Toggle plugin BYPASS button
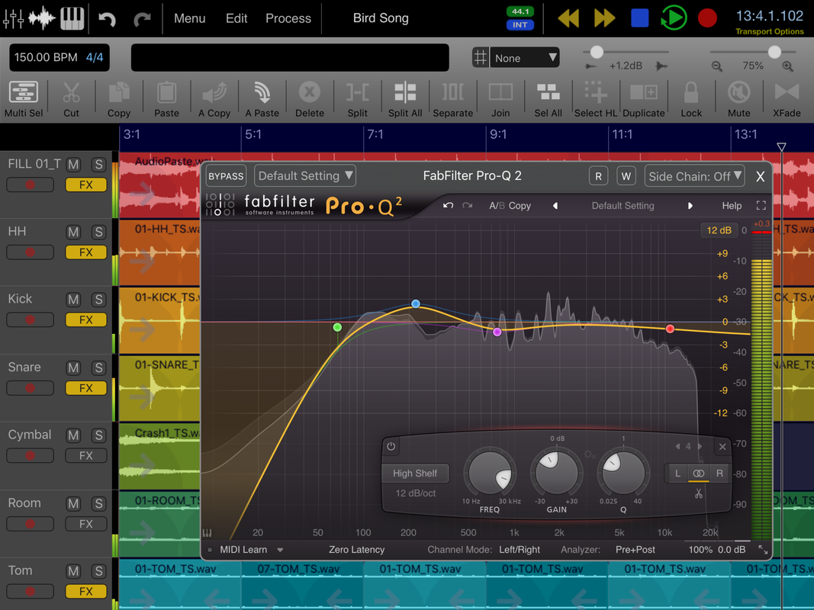The image size is (814, 610). coord(226,176)
